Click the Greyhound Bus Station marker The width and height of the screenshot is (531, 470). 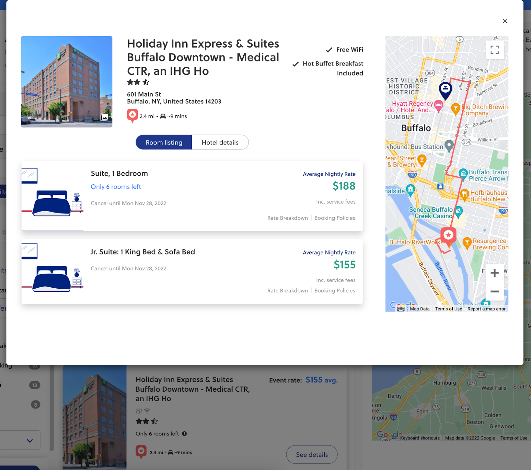pyautogui.click(x=449, y=145)
